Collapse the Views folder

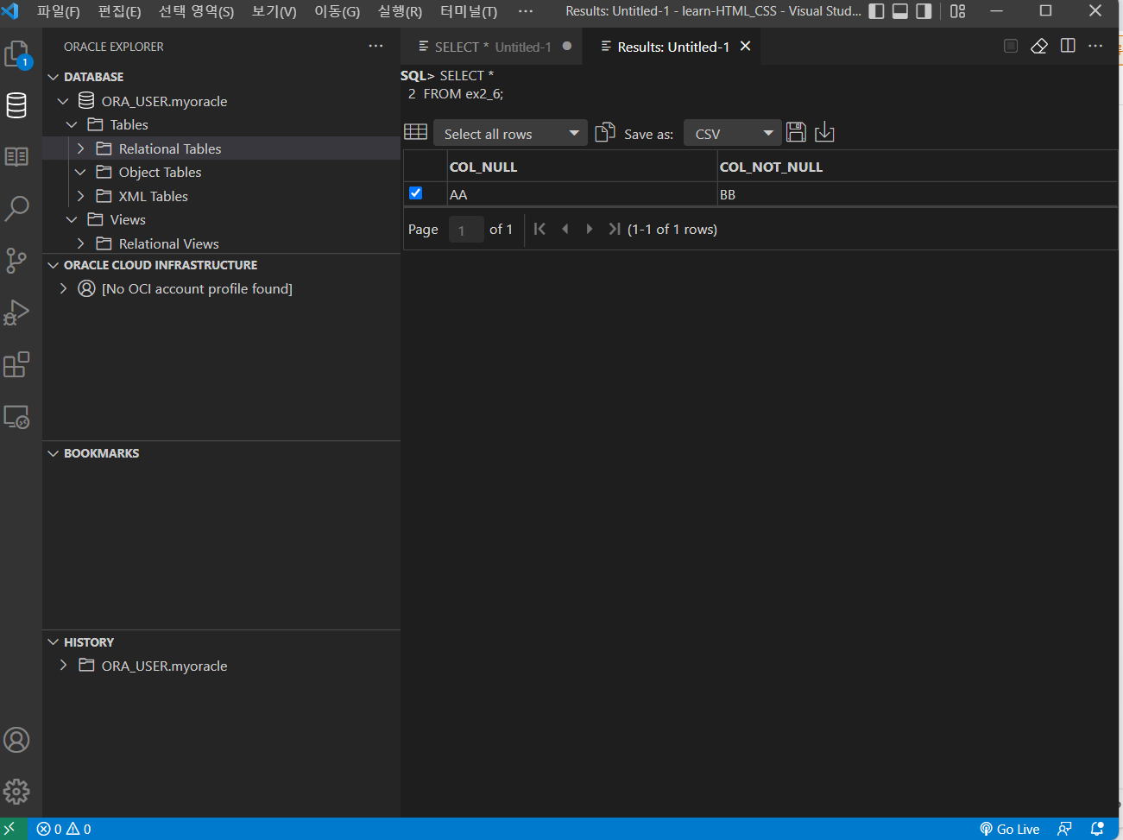coord(72,219)
